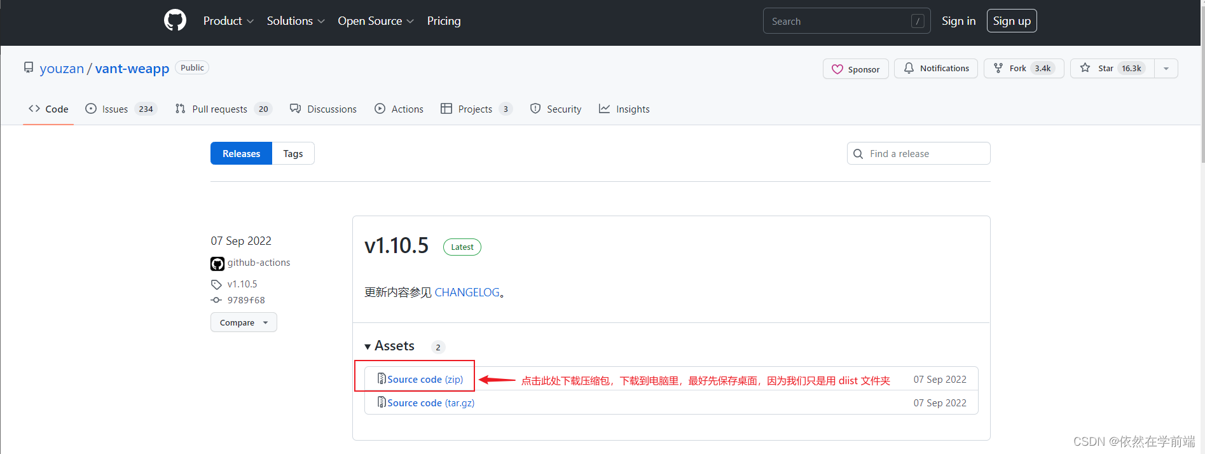This screenshot has width=1205, height=454.
Task: Switch to the Actions tab
Action: [x=399, y=109]
